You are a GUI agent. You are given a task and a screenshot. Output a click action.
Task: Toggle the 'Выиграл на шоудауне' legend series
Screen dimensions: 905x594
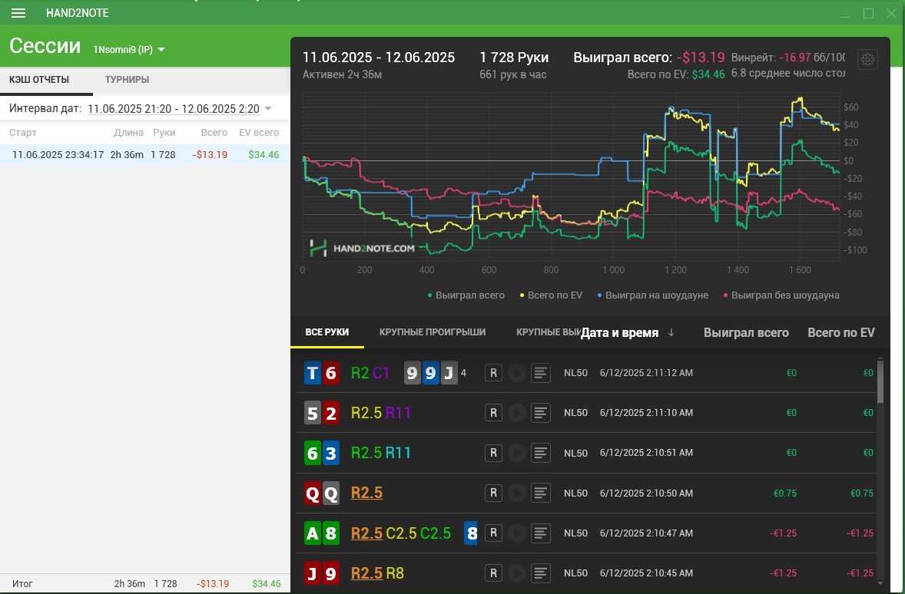pyautogui.click(x=653, y=295)
